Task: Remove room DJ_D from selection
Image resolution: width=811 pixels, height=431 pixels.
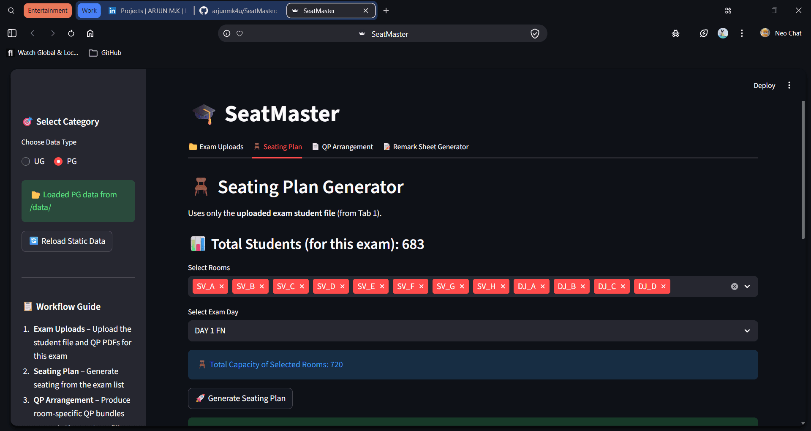Action: (x=663, y=286)
